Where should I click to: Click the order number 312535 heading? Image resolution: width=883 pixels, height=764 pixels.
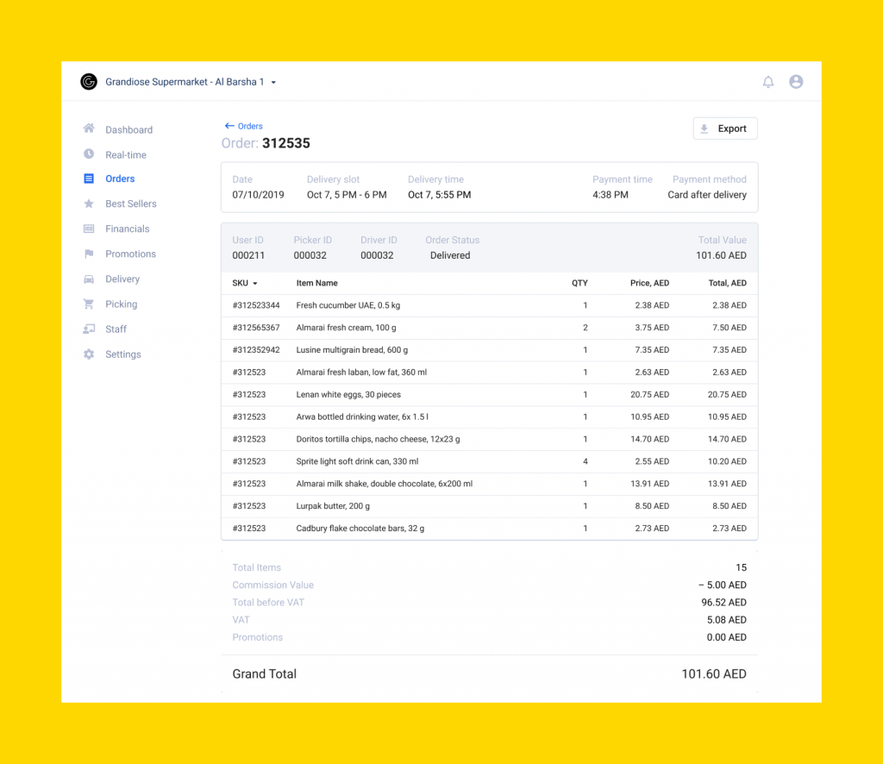click(286, 143)
